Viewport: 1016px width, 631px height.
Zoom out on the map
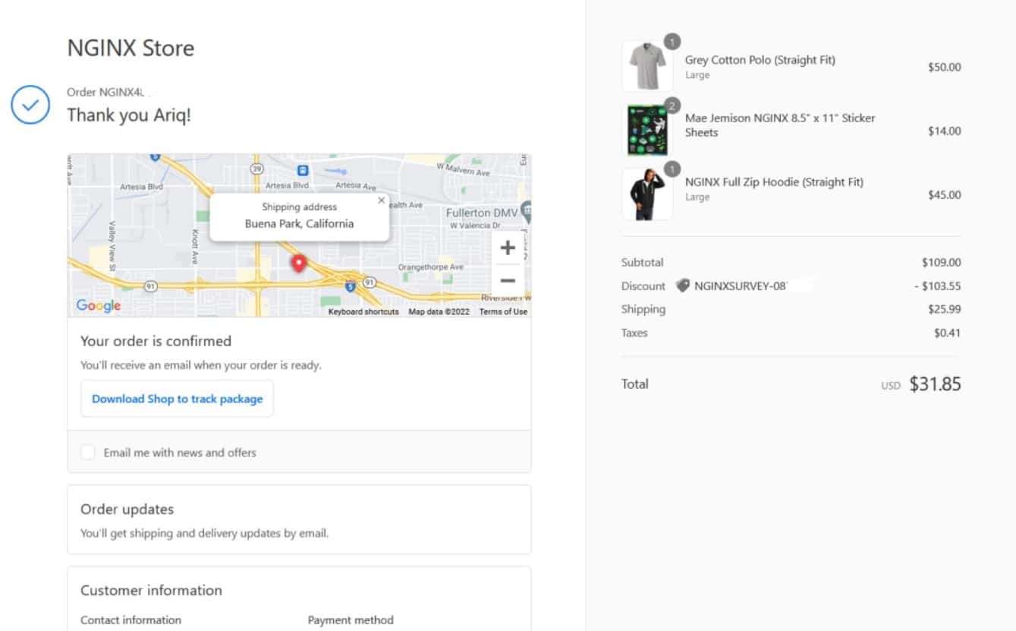pyautogui.click(x=508, y=280)
